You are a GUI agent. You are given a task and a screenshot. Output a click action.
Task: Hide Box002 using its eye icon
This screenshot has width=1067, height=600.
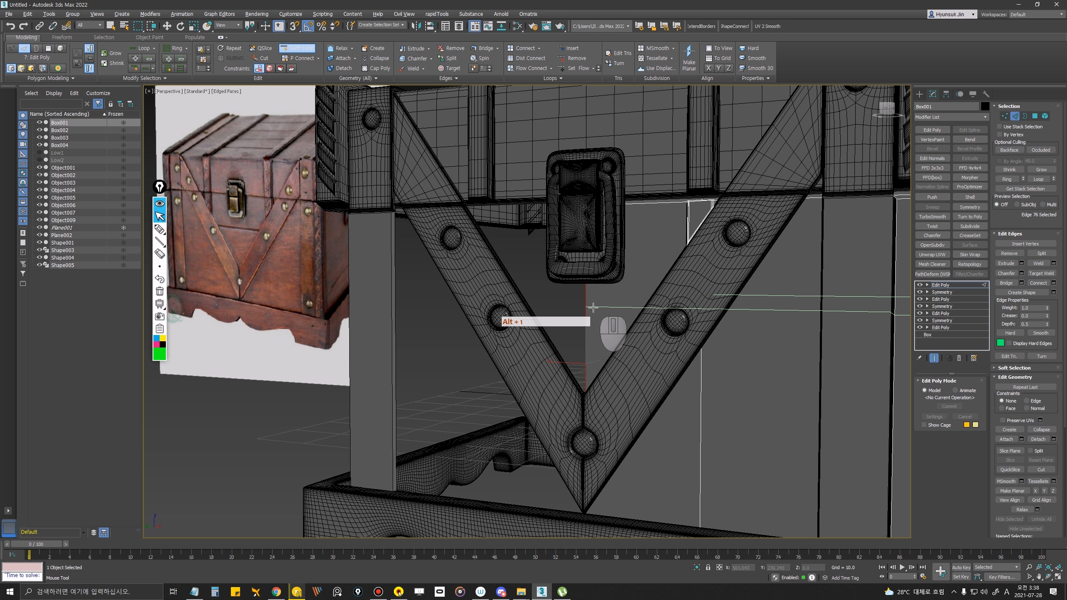tap(39, 130)
